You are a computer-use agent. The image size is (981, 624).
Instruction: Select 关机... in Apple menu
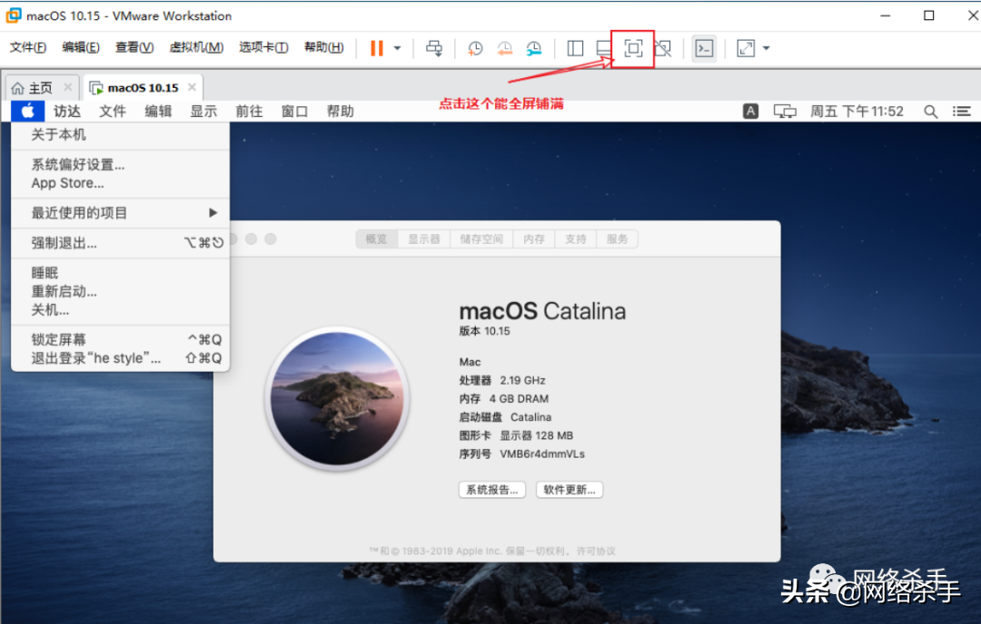coord(120,310)
